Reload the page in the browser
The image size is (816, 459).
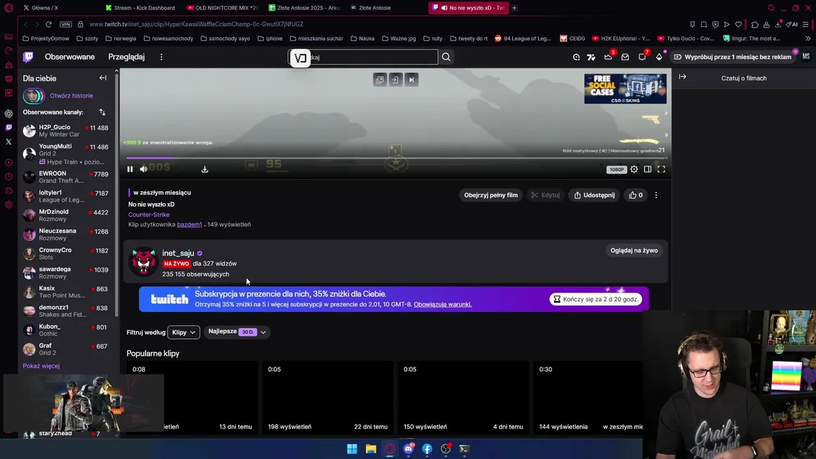(x=48, y=24)
